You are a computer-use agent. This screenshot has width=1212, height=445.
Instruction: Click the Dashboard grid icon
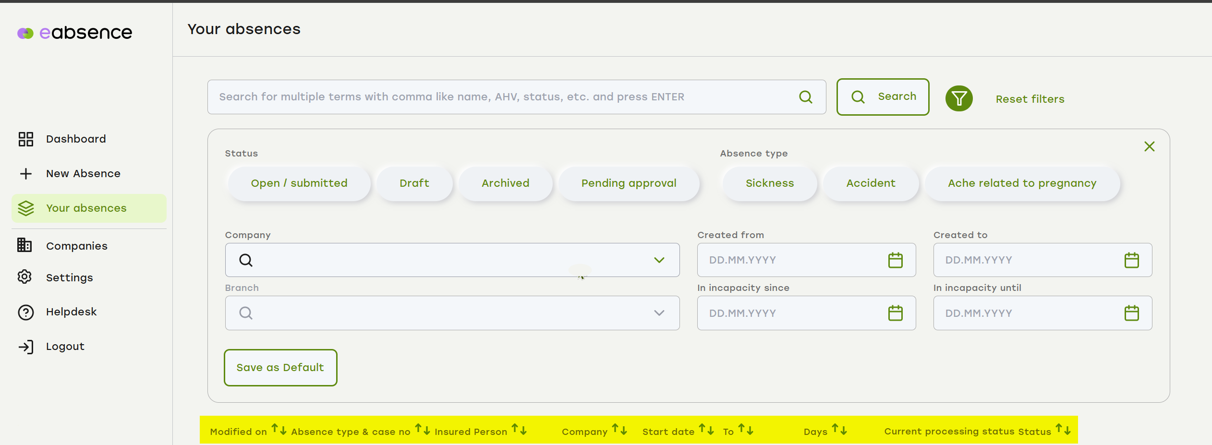click(x=26, y=139)
